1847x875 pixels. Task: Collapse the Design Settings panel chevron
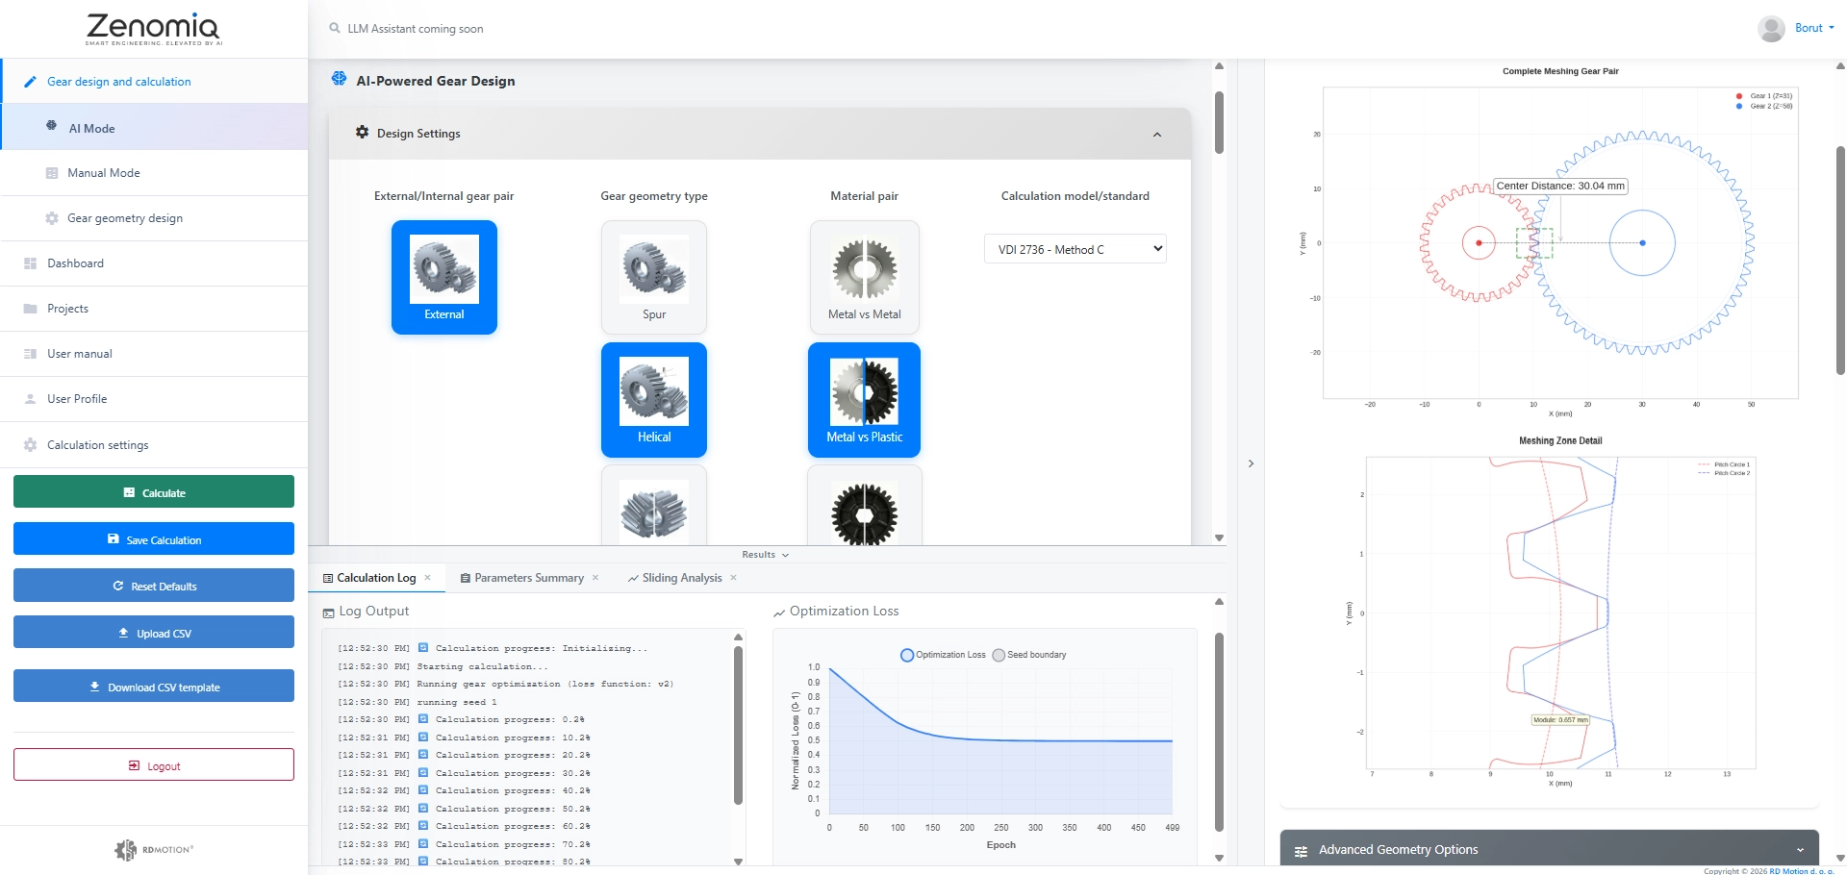[1157, 135]
